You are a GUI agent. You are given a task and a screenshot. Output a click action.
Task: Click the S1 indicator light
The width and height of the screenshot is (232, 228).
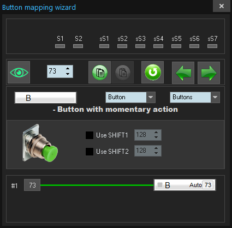tap(60, 46)
